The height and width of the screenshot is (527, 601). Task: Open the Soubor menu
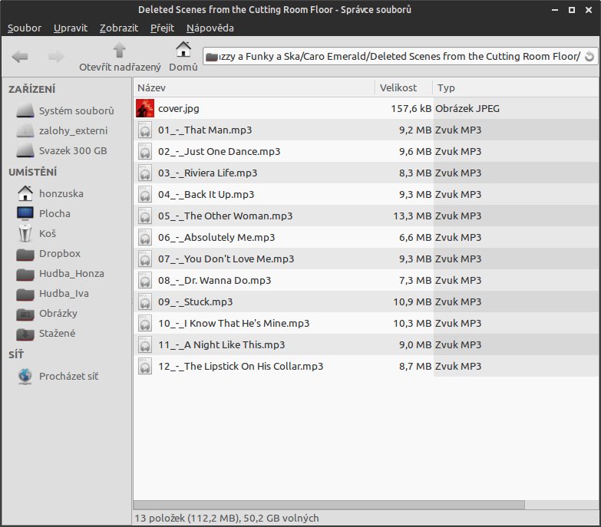tap(24, 28)
